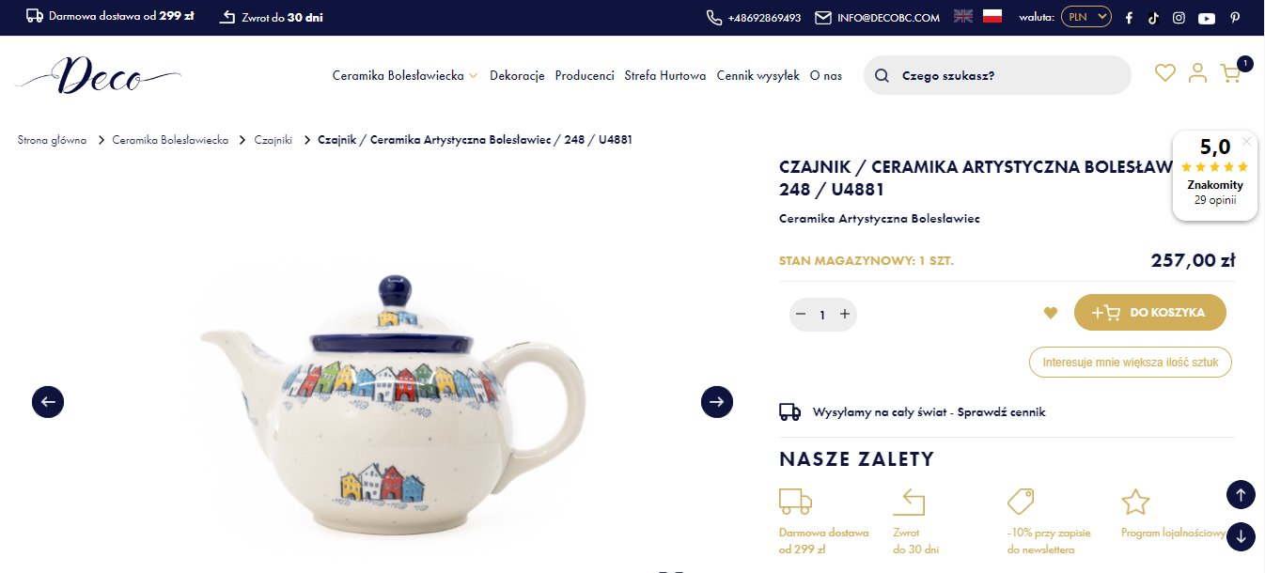Open the YouTube social icon
Image resolution: width=1265 pixels, height=573 pixels.
(1207, 18)
